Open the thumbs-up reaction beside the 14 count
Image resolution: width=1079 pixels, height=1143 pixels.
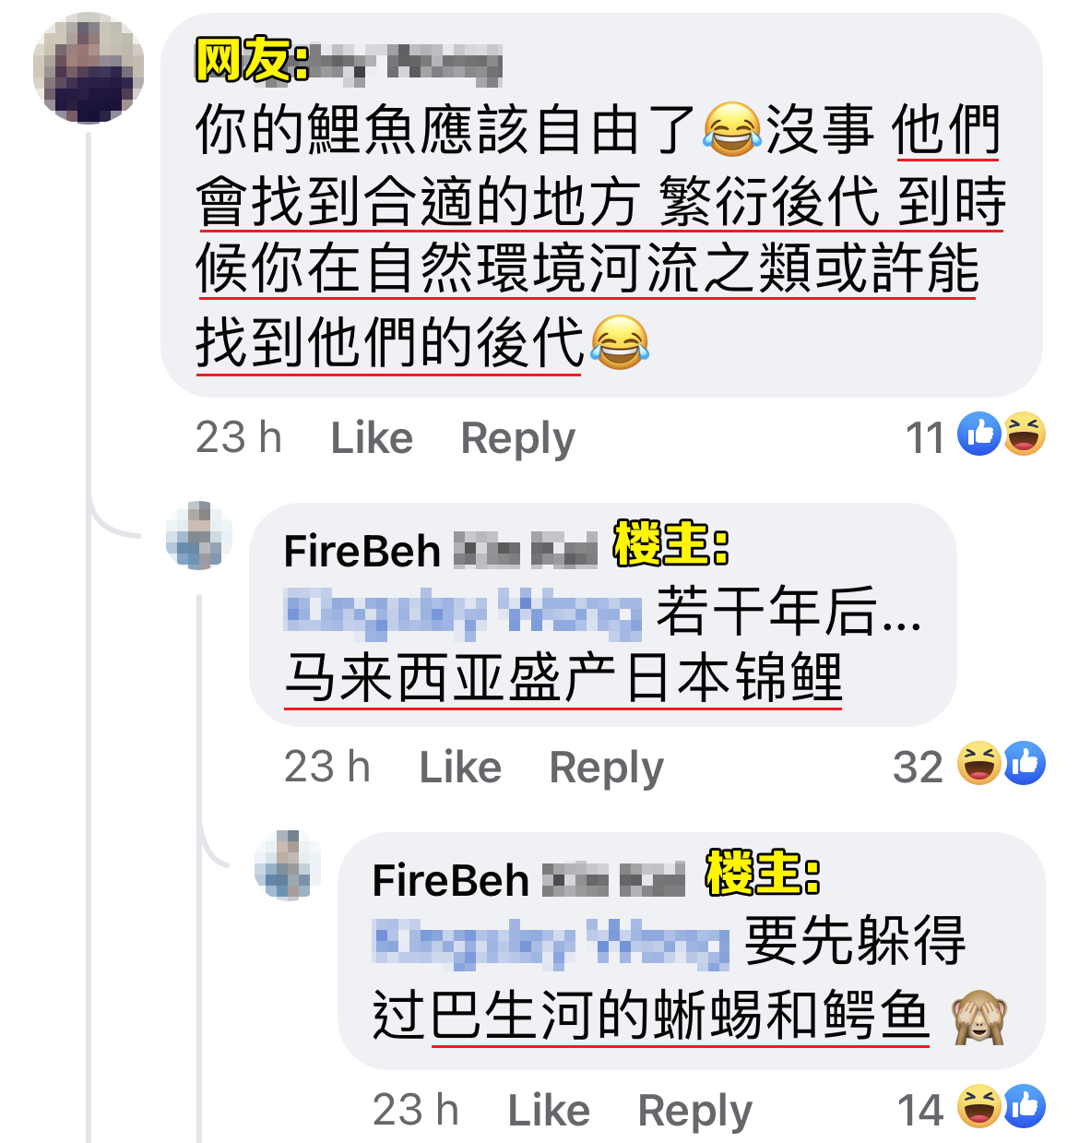(1024, 1106)
